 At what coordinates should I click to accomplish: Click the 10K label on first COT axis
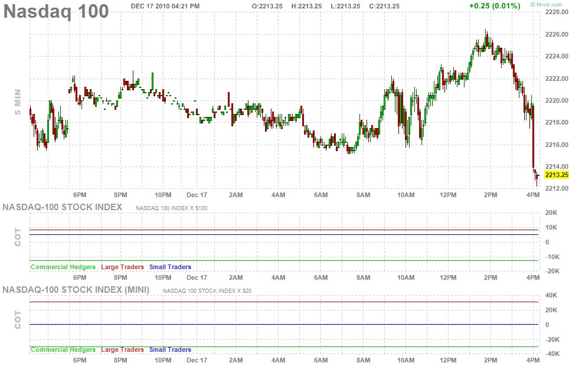pos(551,228)
